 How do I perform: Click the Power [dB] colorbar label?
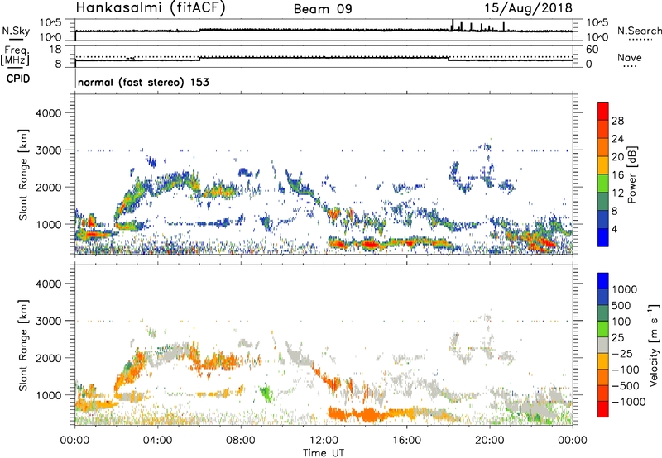point(631,174)
